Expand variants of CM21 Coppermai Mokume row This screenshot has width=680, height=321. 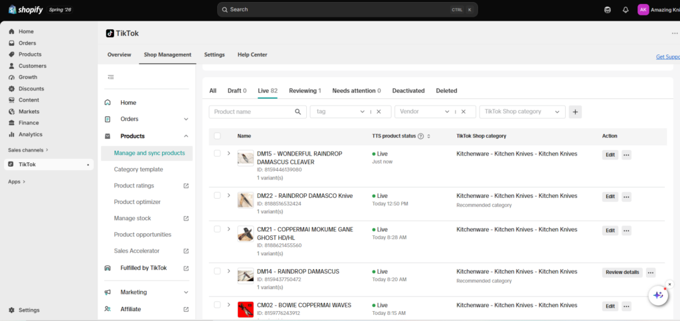(229, 229)
